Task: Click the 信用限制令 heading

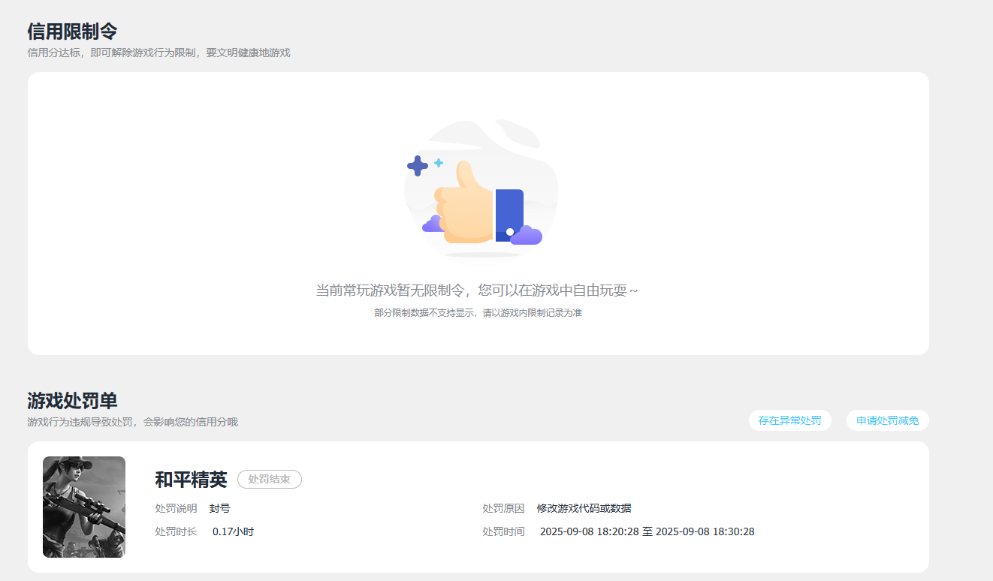Action: [72, 31]
